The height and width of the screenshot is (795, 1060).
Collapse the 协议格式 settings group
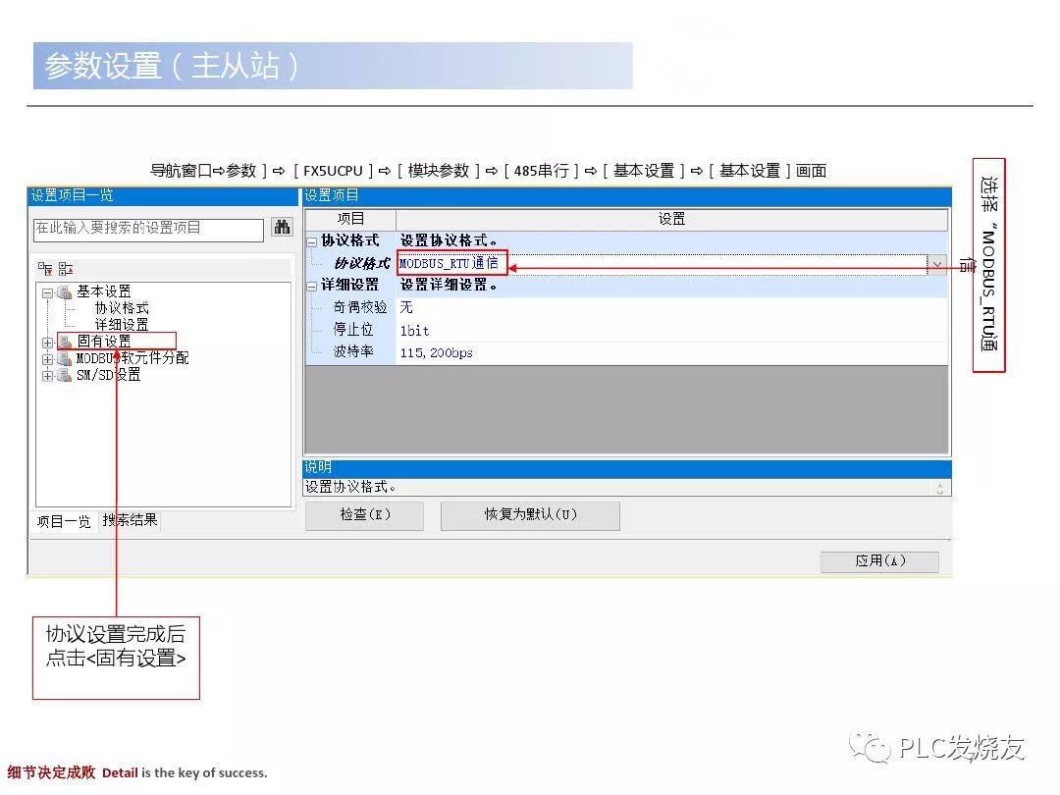pos(308,239)
